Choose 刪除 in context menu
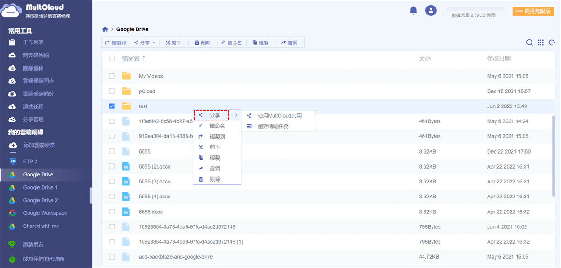The width and height of the screenshot is (561, 268). 217,179
